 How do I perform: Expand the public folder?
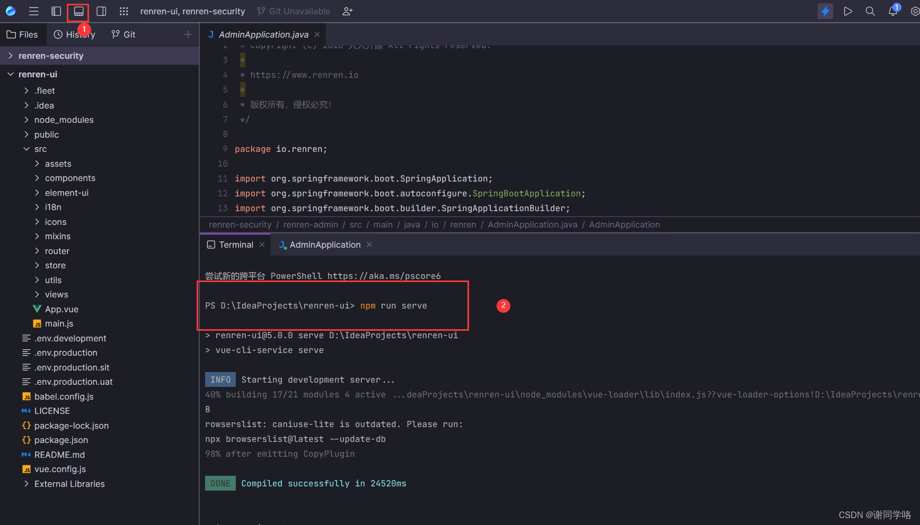pos(26,134)
